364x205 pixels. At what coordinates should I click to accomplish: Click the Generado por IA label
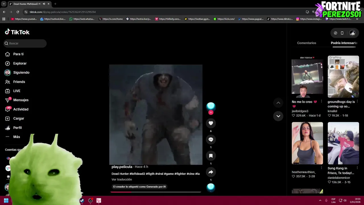pyautogui.click(x=139, y=187)
